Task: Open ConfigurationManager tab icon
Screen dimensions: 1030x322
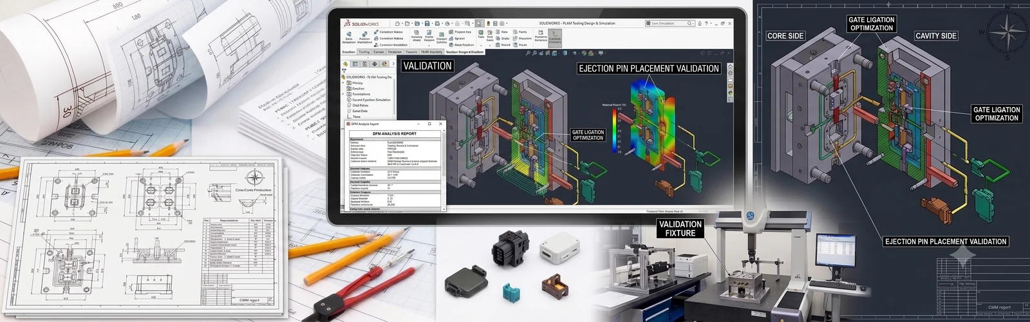Action: click(x=364, y=64)
